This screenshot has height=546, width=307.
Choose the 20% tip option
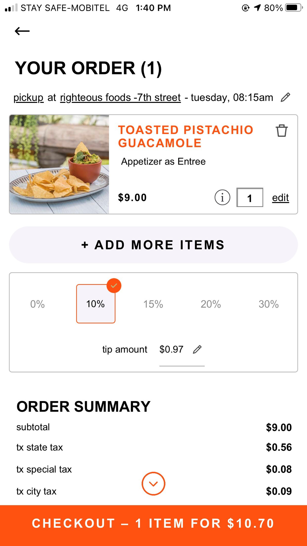pyautogui.click(x=211, y=304)
